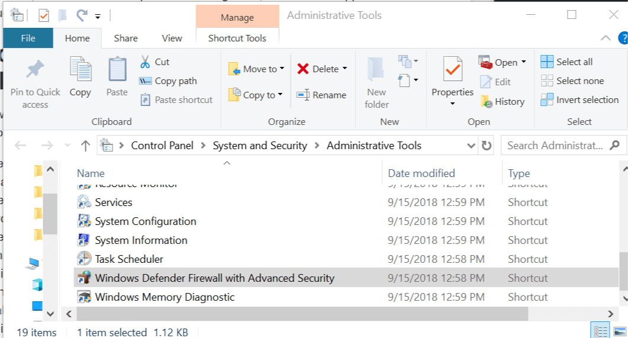Click the Manage contextual tab

(237, 17)
